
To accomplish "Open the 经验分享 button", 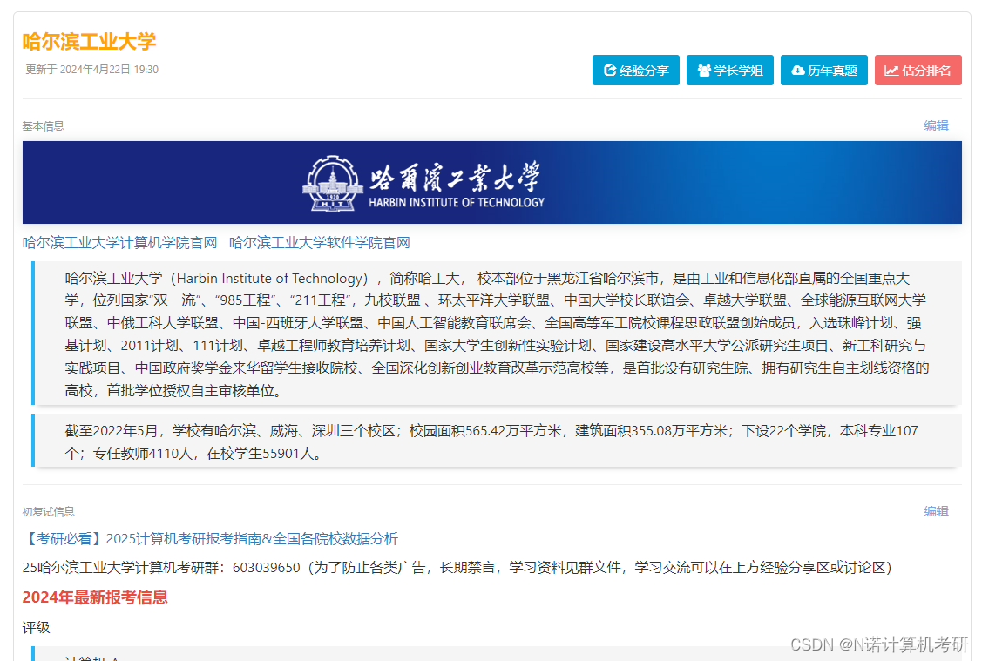I will click(x=636, y=70).
